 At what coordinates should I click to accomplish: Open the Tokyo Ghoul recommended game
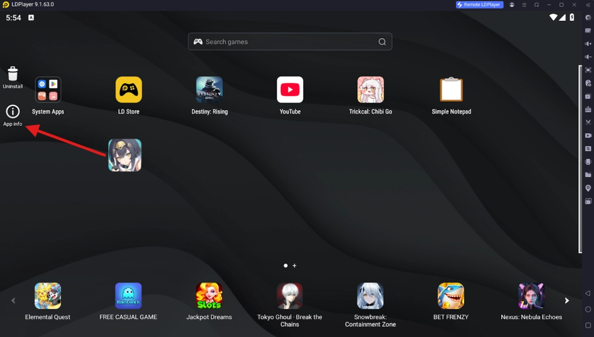coord(289,296)
